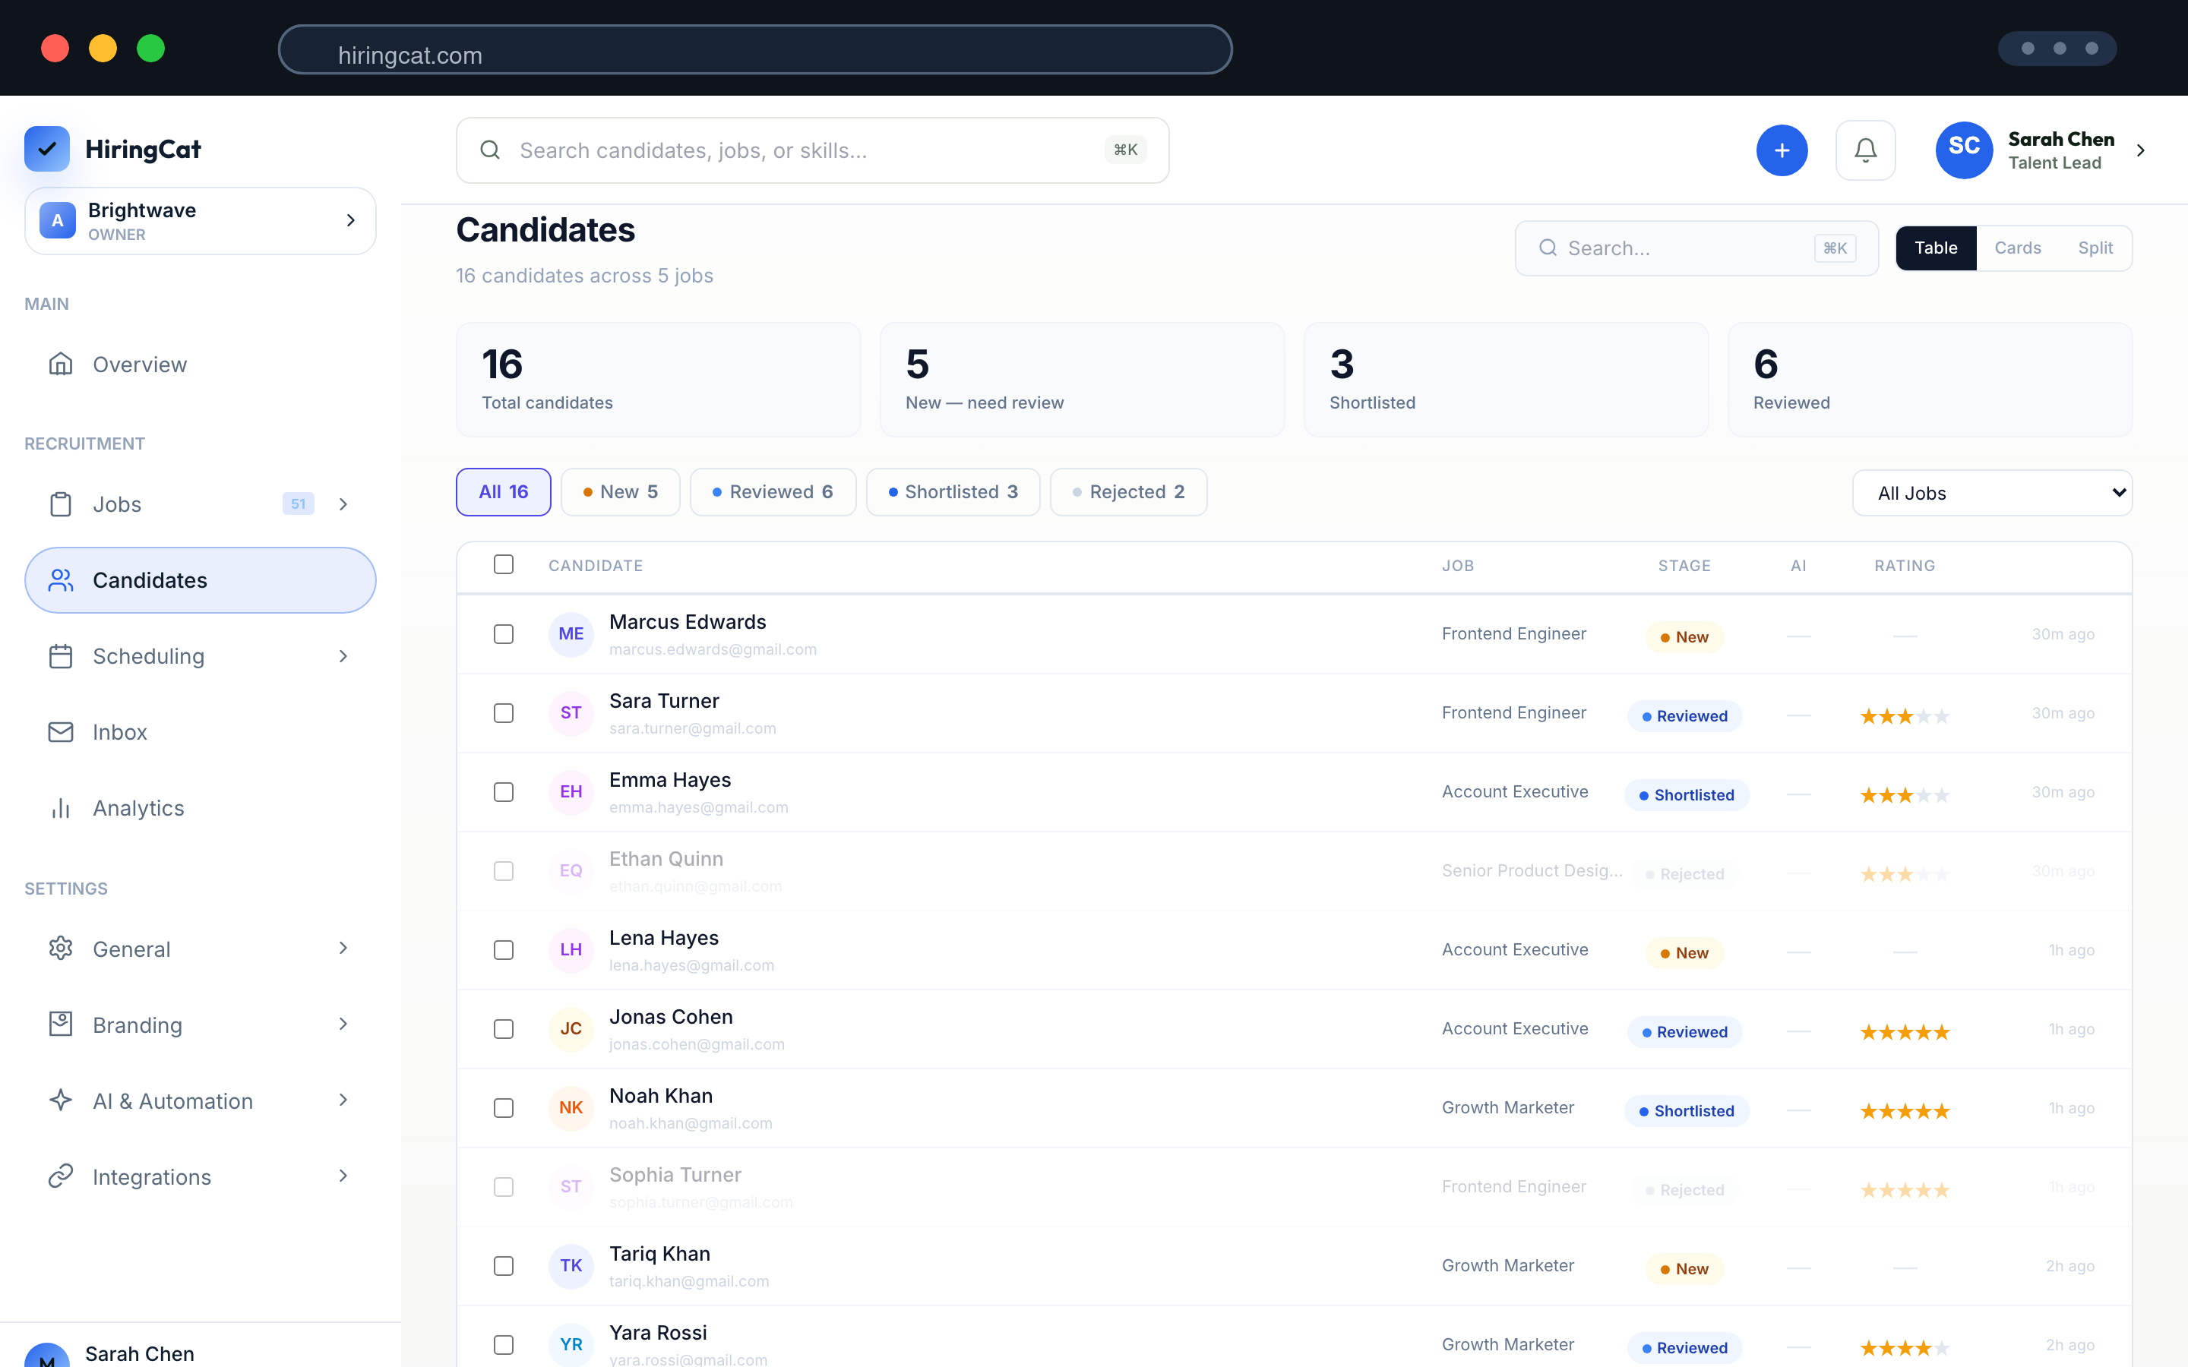This screenshot has height=1367, width=2188.
Task: Click the Jobs clipboard icon
Action: 61,504
